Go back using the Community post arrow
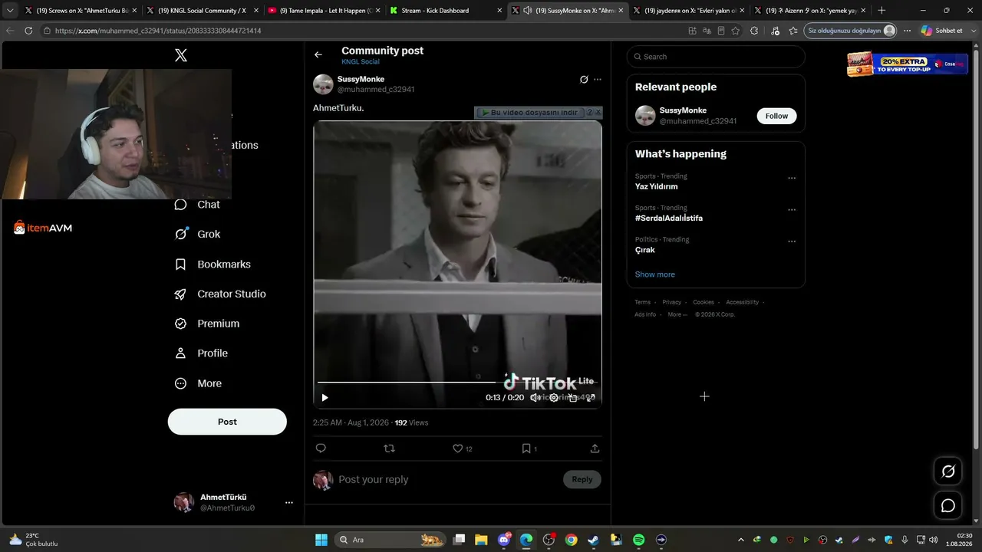 pyautogui.click(x=318, y=54)
